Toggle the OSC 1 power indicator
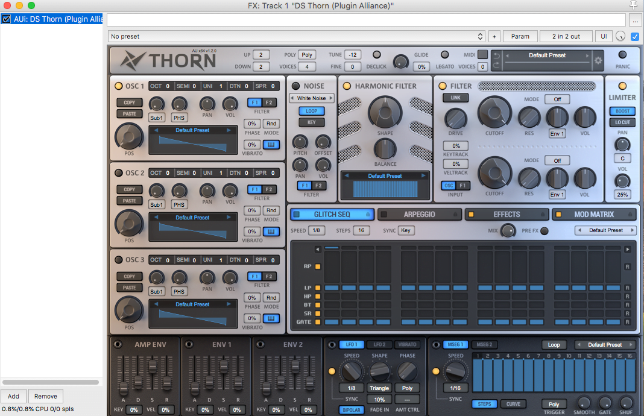The image size is (644, 416). point(118,86)
